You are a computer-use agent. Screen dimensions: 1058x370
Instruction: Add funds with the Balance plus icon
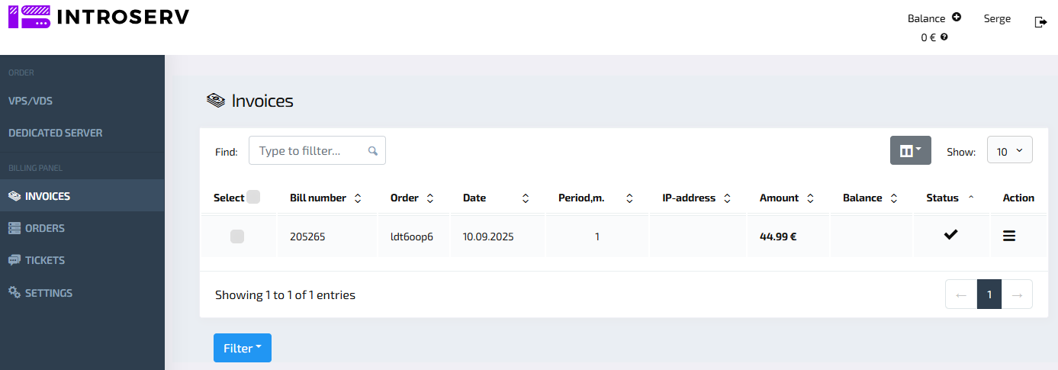click(957, 18)
